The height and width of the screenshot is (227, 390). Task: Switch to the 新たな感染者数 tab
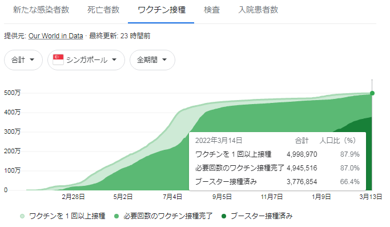(x=41, y=10)
